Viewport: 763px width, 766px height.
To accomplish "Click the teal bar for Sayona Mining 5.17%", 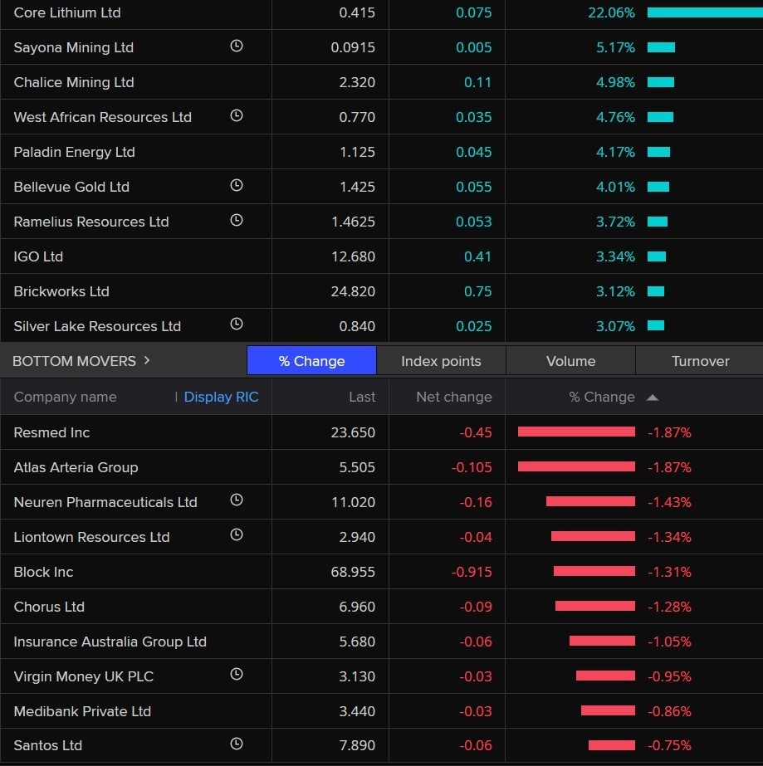I will (662, 47).
